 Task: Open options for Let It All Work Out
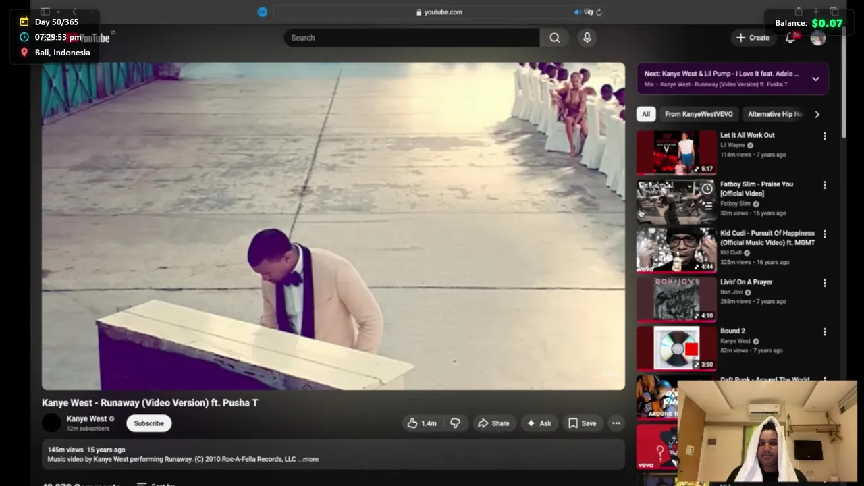[824, 136]
